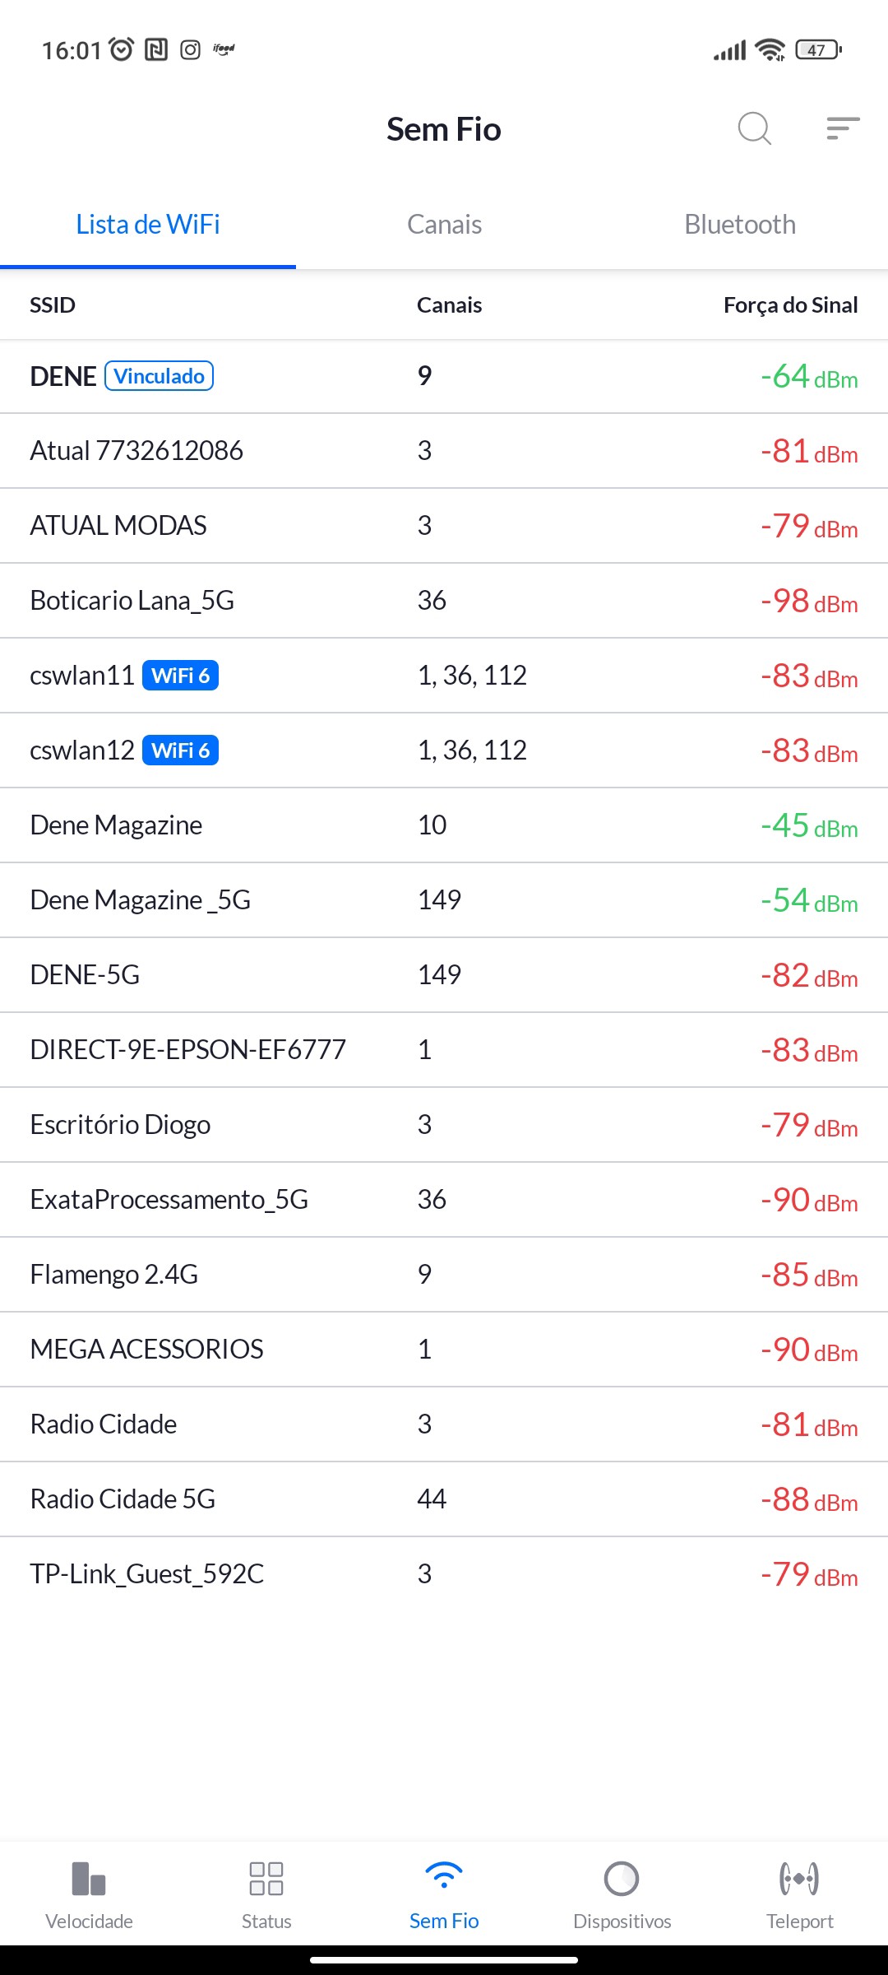This screenshot has width=888, height=1975.
Task: Tap the Vinculado badge next to DENE
Action: (159, 376)
